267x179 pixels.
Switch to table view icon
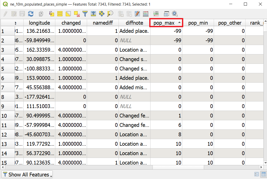click(x=264, y=174)
